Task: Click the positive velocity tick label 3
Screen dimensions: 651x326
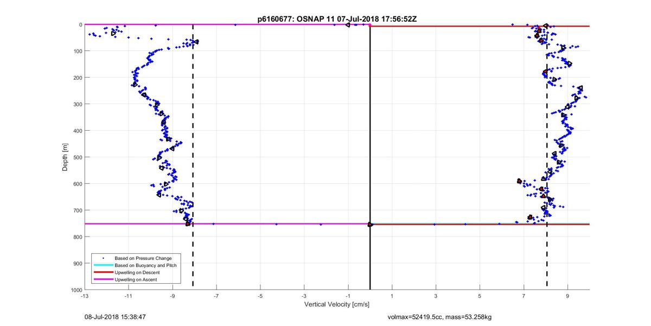Action: tap(436, 297)
